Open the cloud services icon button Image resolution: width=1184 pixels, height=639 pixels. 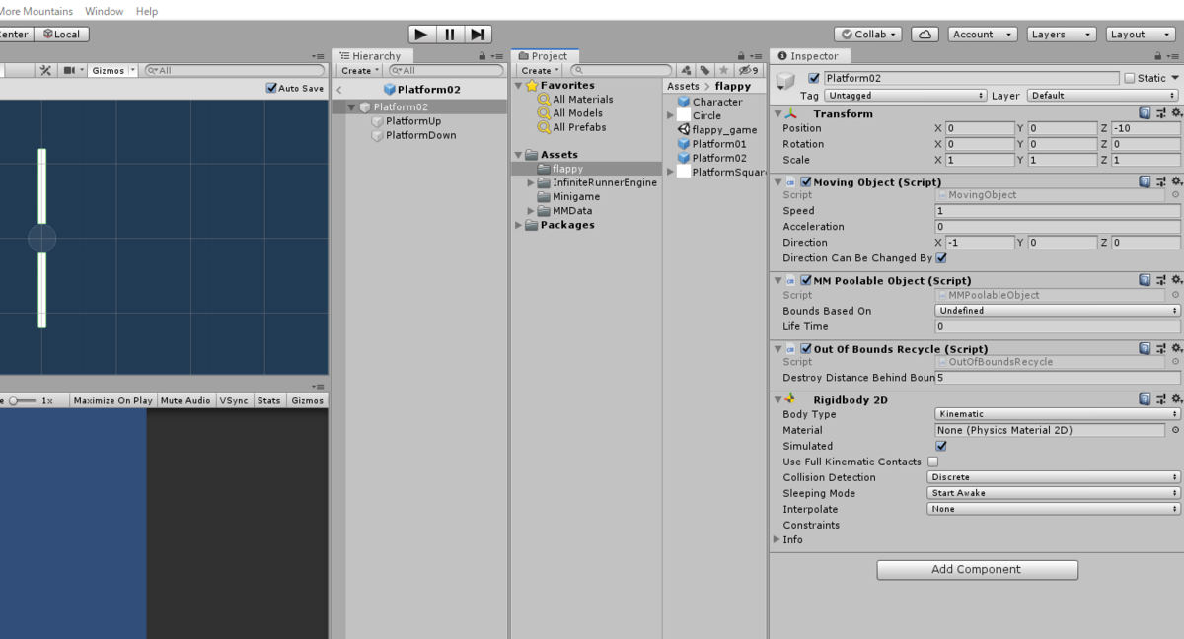click(x=925, y=35)
